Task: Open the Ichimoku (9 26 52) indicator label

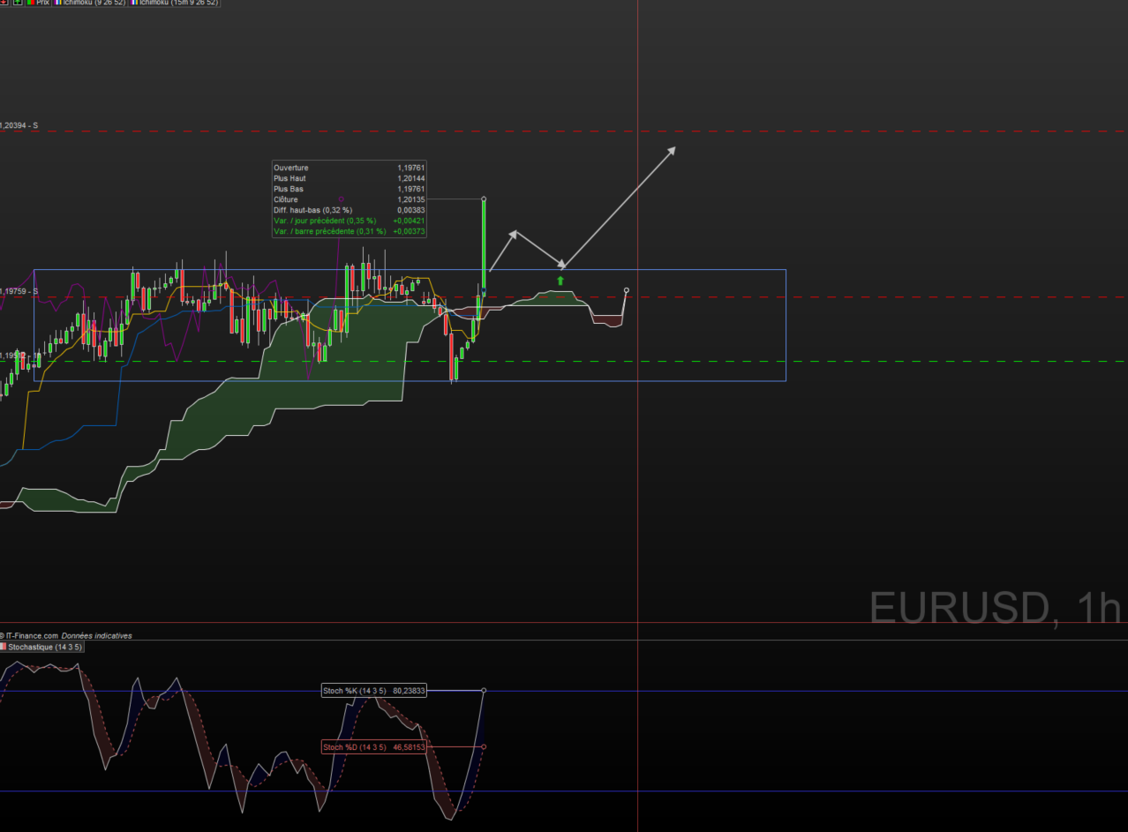Action: 89,3
